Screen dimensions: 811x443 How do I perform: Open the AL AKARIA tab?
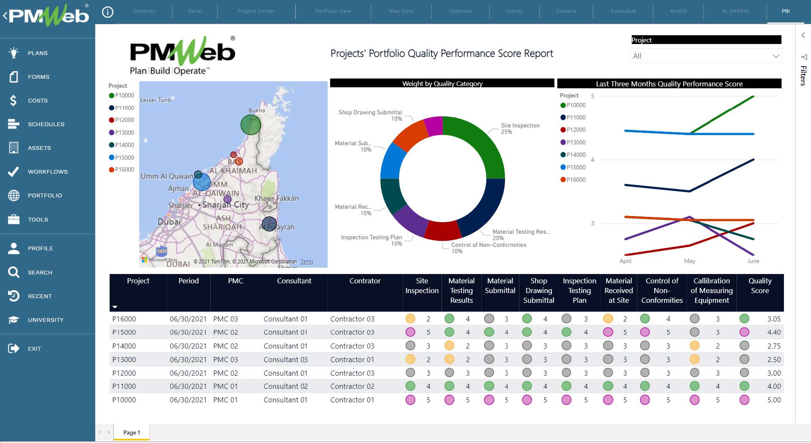tap(735, 11)
